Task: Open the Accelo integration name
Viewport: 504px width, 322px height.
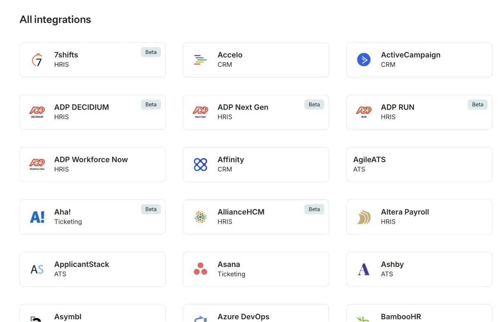Action: (230, 55)
